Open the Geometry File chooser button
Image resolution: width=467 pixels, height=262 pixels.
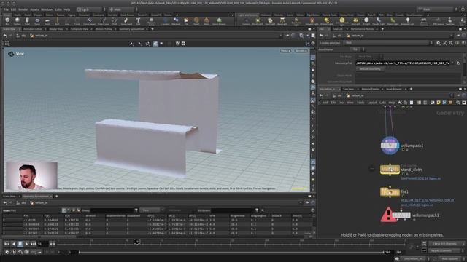point(458,63)
